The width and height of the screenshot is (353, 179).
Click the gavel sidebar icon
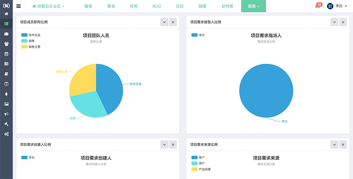pyautogui.click(x=6, y=124)
